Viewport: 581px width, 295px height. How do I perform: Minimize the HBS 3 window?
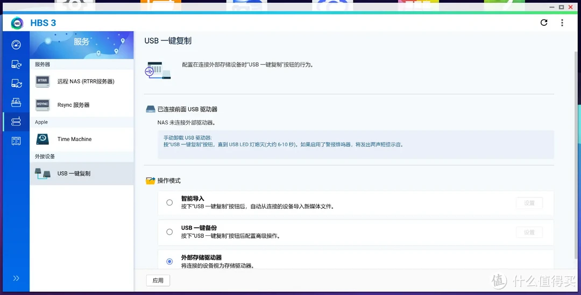coord(552,7)
